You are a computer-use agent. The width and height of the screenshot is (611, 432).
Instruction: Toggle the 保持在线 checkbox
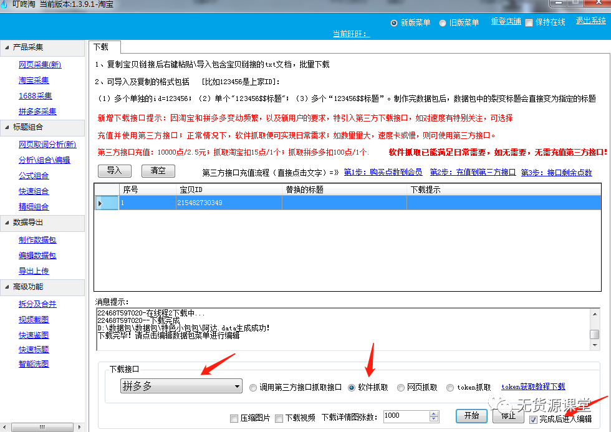(x=529, y=22)
